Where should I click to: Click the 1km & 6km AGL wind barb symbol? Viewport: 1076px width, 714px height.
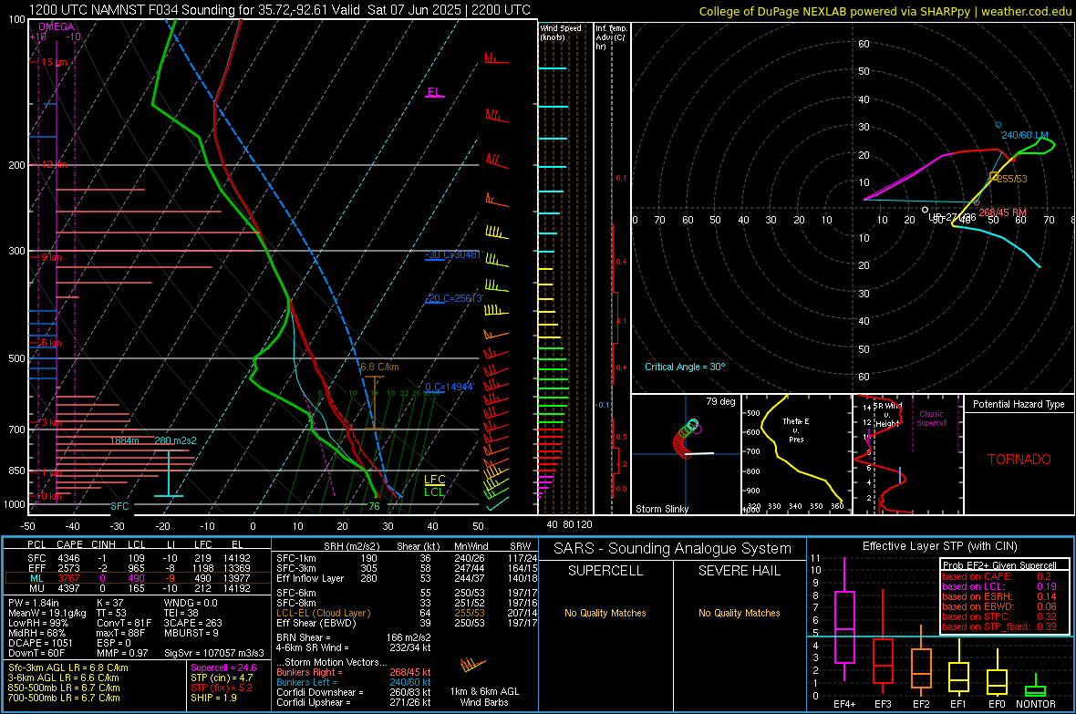click(x=473, y=665)
